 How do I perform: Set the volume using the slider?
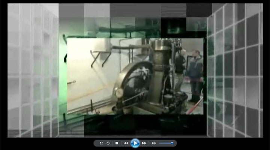click(x=166, y=143)
